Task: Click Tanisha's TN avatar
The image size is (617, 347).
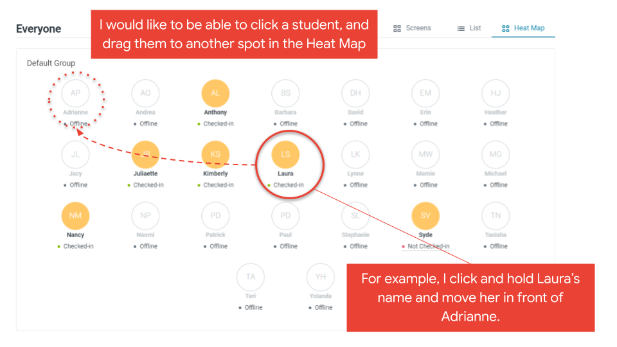Action: [496, 216]
